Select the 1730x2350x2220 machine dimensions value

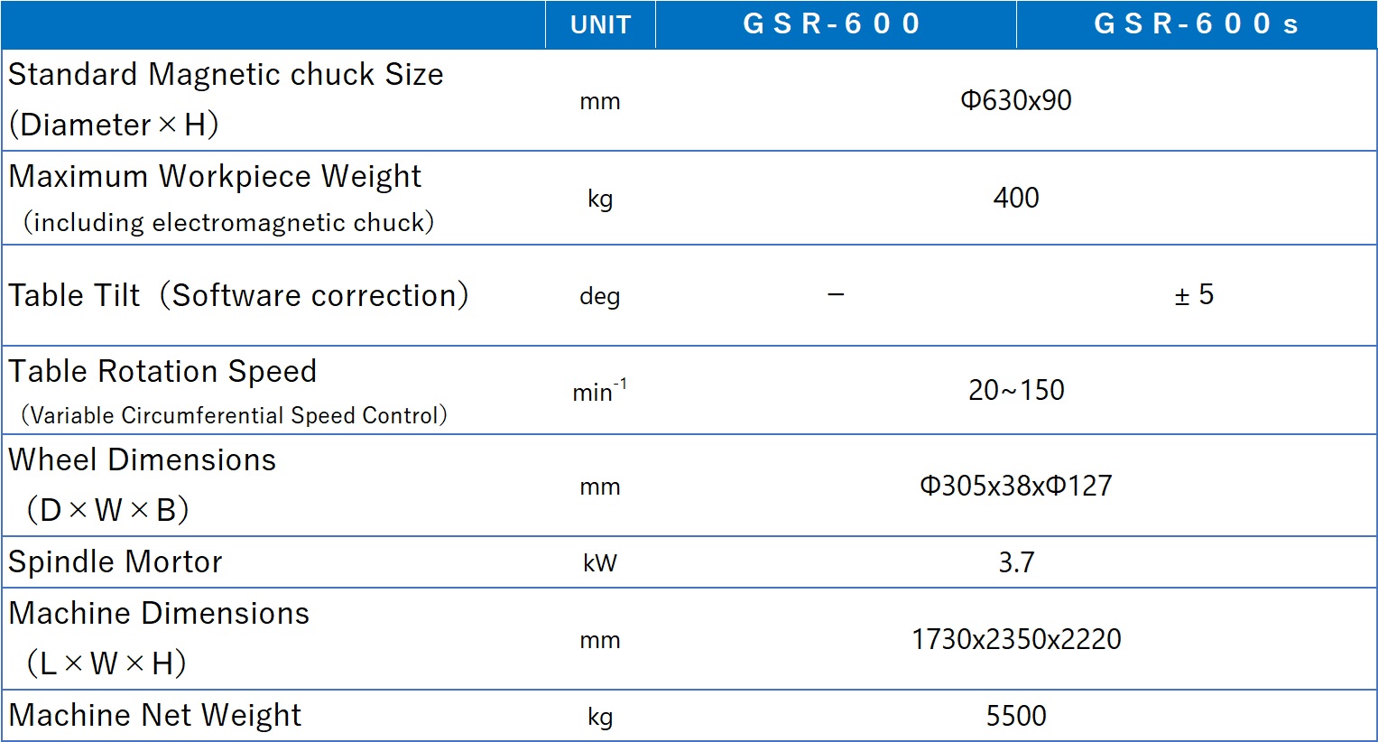coord(1015,639)
